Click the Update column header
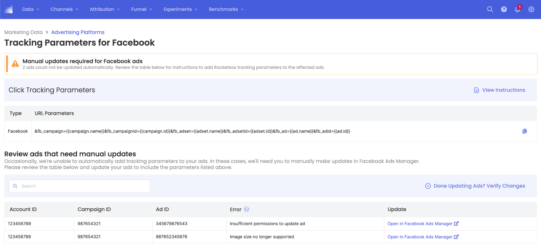Viewport: 541px width, 249px height. [x=397, y=209]
